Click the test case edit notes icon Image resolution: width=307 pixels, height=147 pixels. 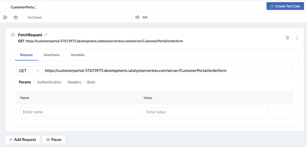(5, 17)
